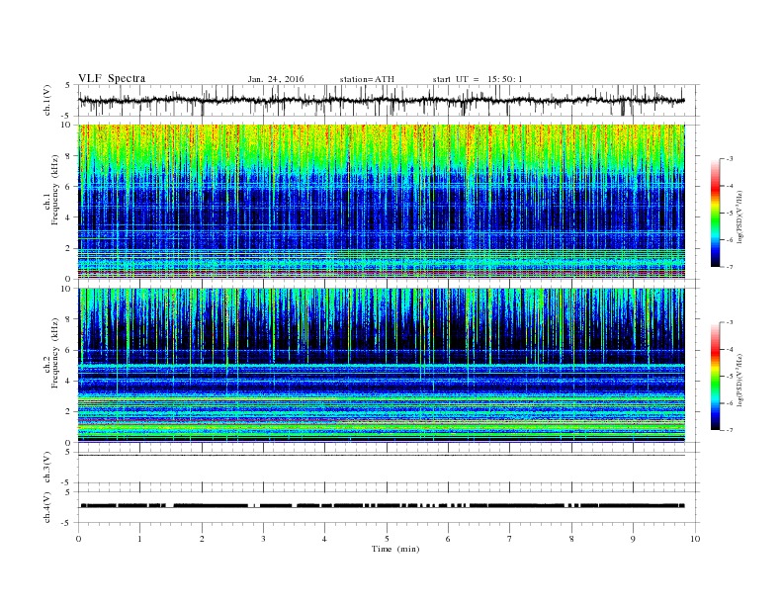Click the "VLF Spectra" plot title
Viewport: 783px width, 605px height.
(112, 78)
